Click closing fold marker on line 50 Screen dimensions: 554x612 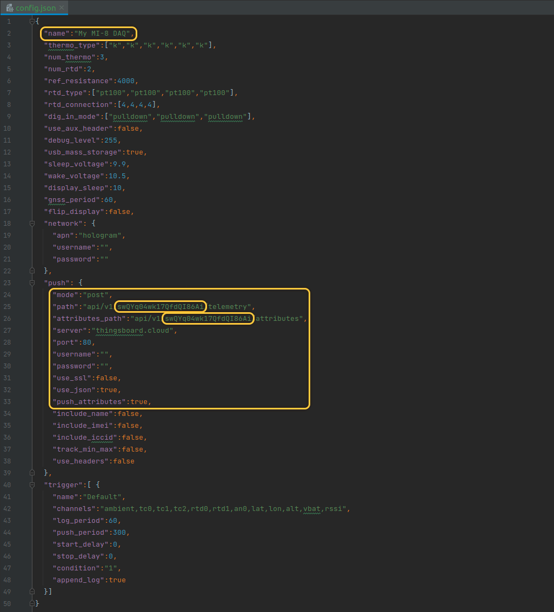(32, 603)
